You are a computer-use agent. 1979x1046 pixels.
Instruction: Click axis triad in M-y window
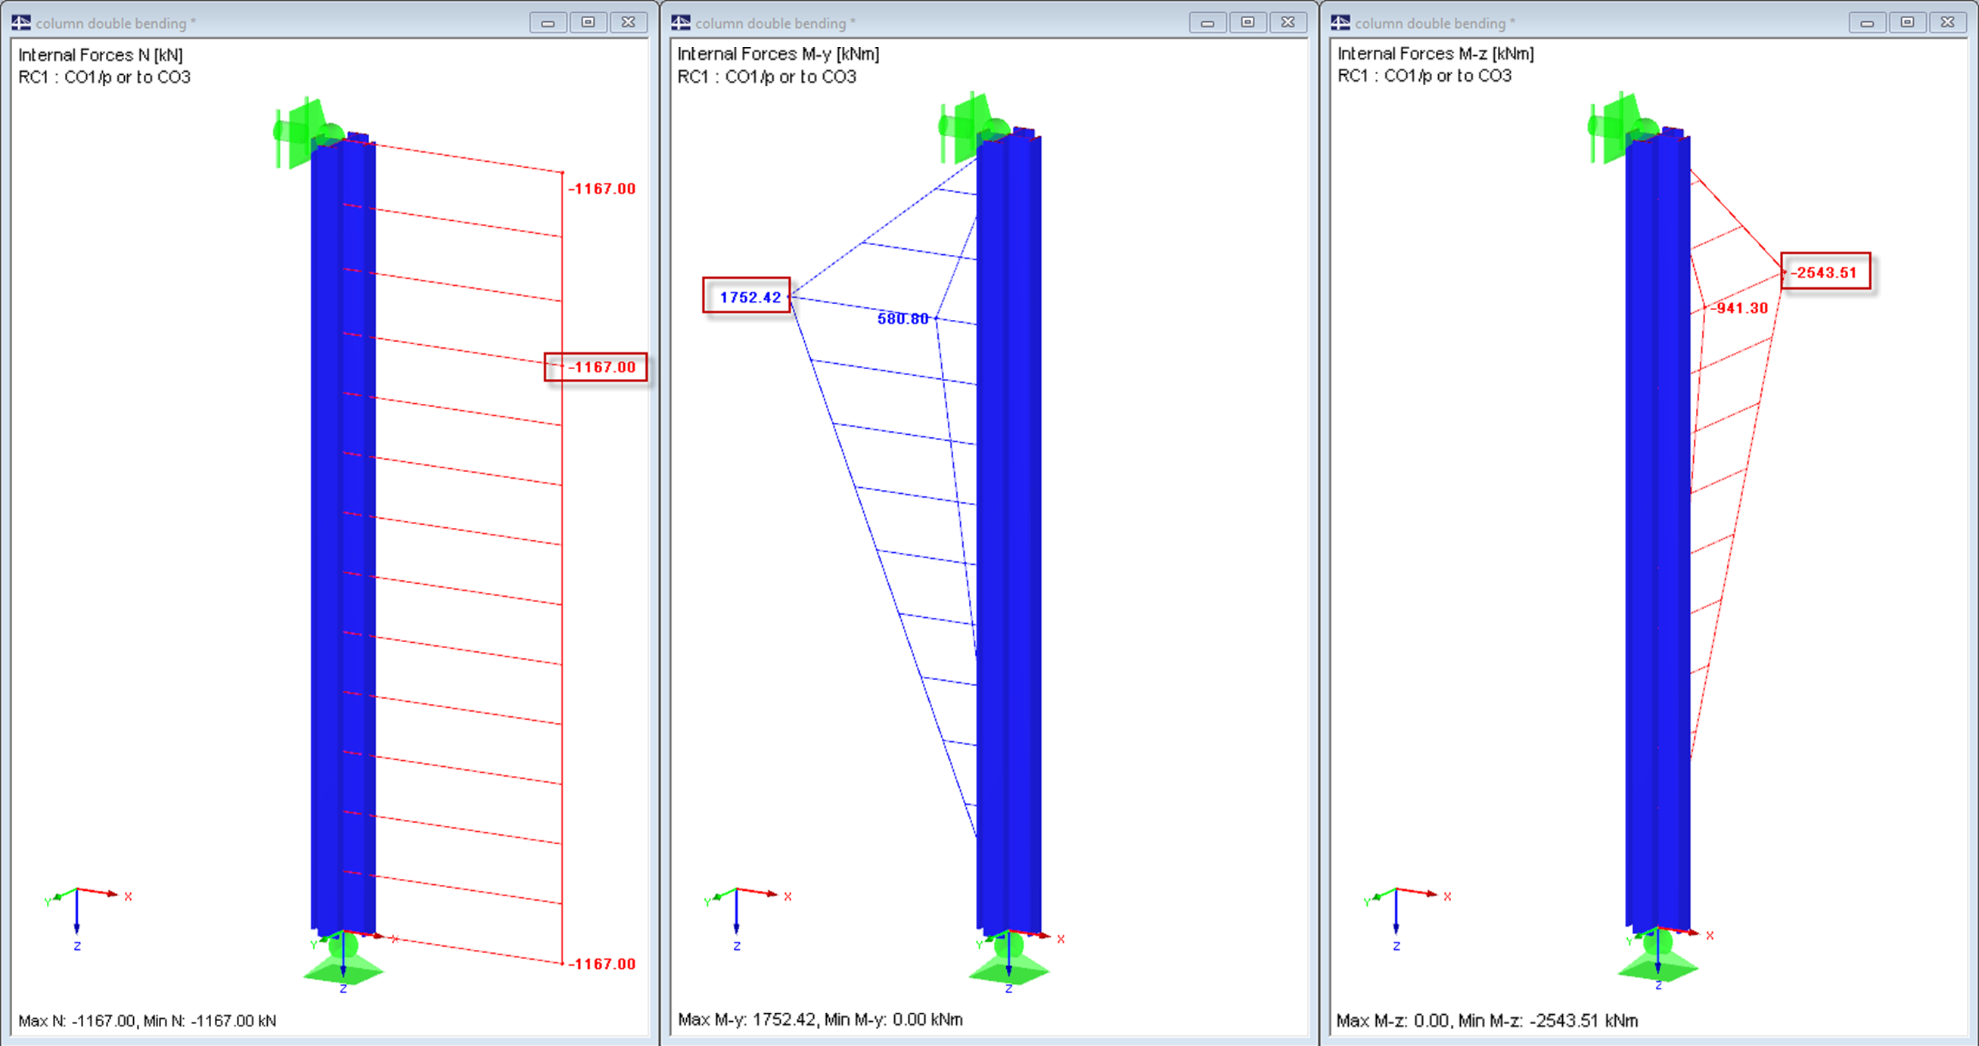(736, 906)
